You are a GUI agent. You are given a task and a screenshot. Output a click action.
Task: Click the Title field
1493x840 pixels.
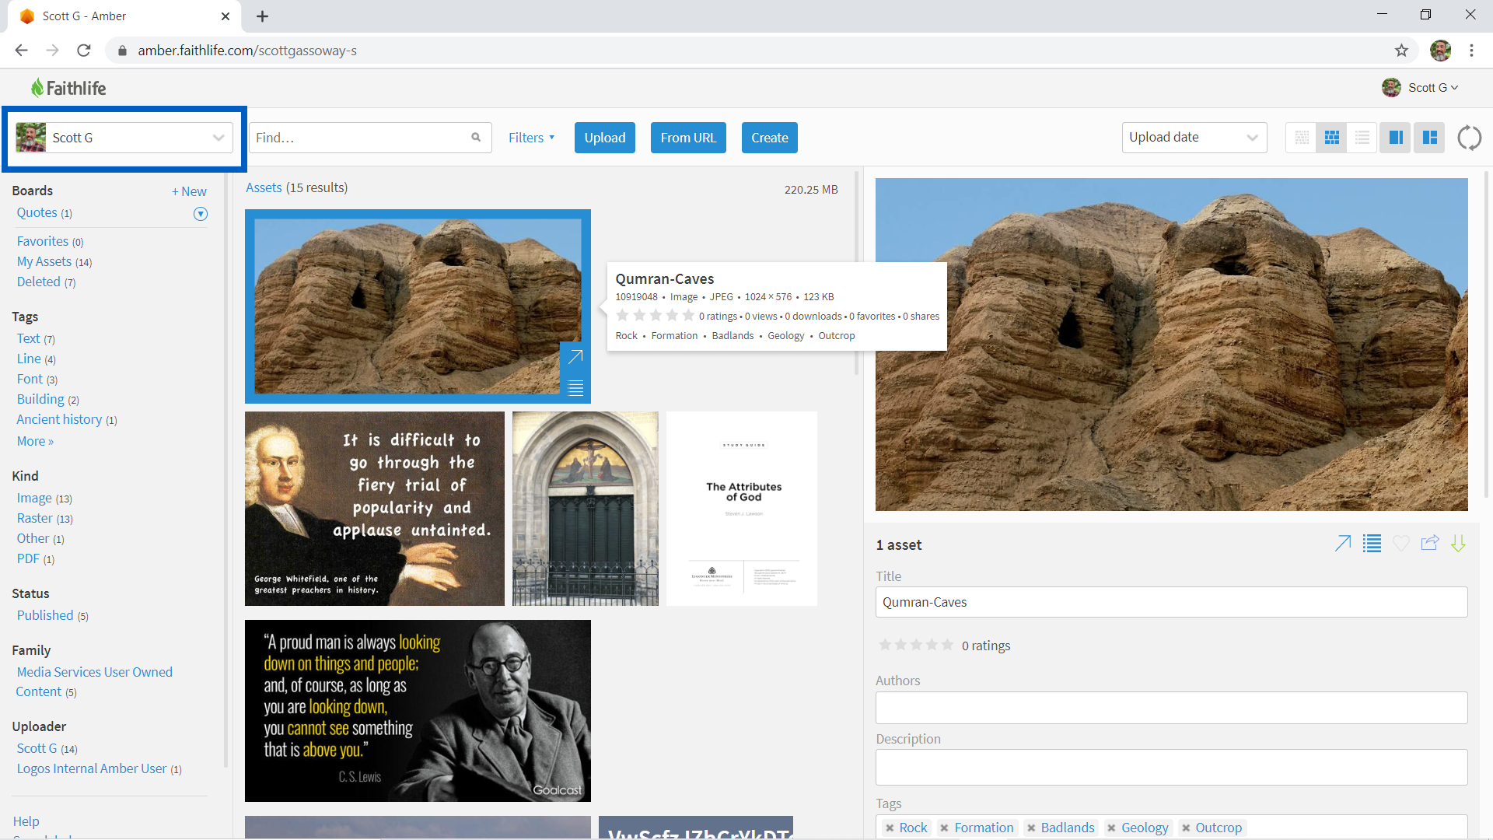[1171, 602]
